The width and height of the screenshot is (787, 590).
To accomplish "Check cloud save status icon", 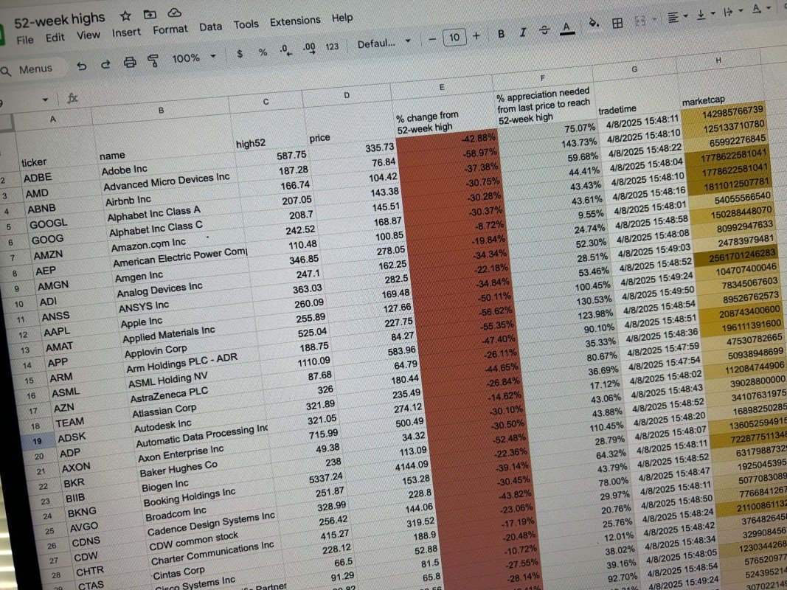I will tap(175, 13).
